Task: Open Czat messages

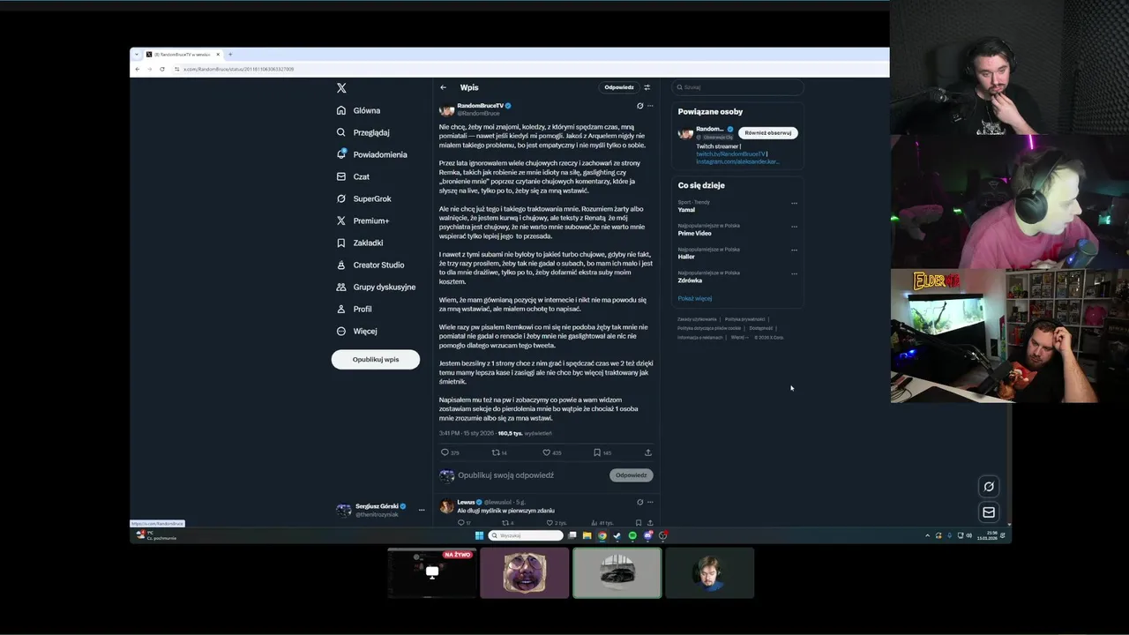Action: click(353, 176)
